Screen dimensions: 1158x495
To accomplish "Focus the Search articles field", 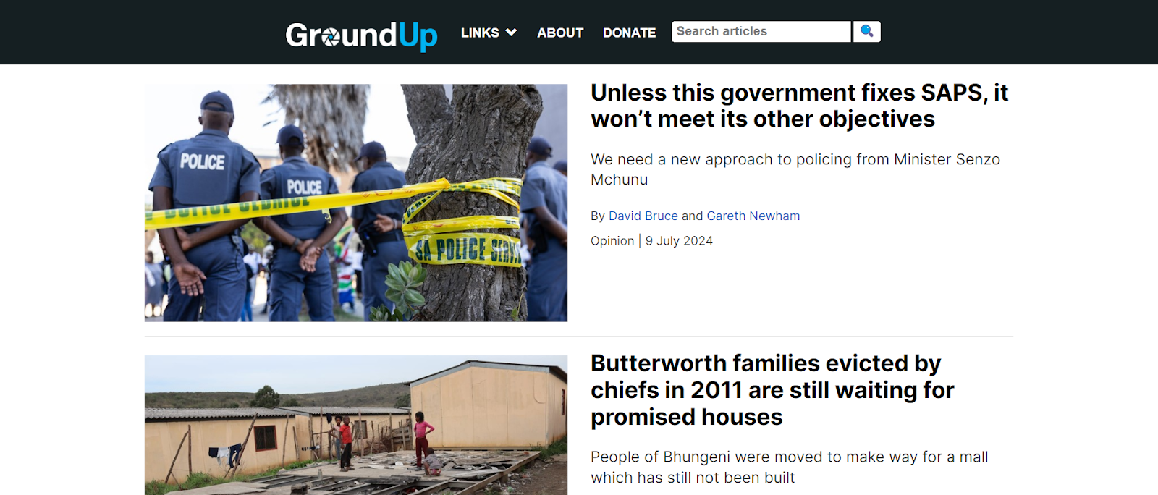I will coord(761,32).
